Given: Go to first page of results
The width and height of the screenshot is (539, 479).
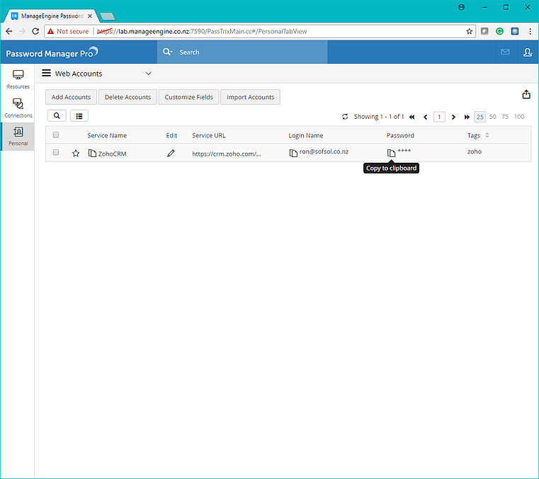Looking at the screenshot, I should tap(412, 117).
